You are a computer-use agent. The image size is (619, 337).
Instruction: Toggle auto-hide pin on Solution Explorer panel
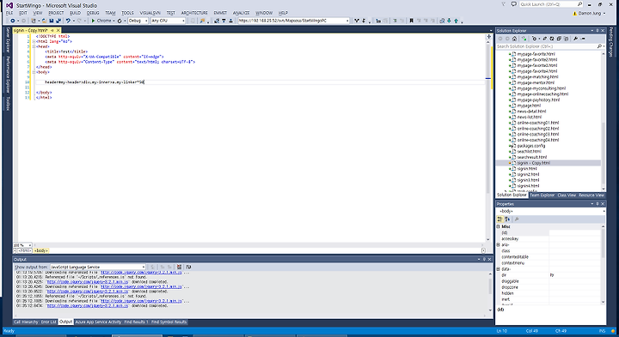click(598, 31)
